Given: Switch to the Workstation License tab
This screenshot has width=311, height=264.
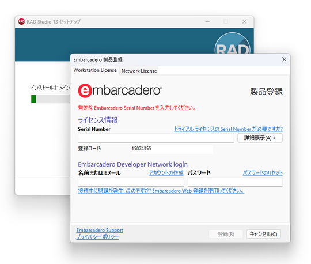Looking at the screenshot, I should [95, 70].
